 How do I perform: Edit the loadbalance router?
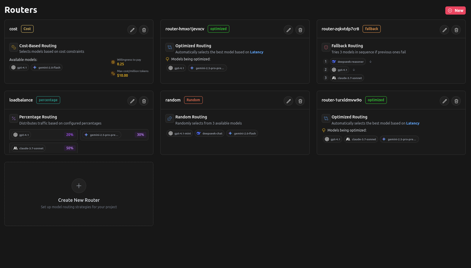click(132, 101)
